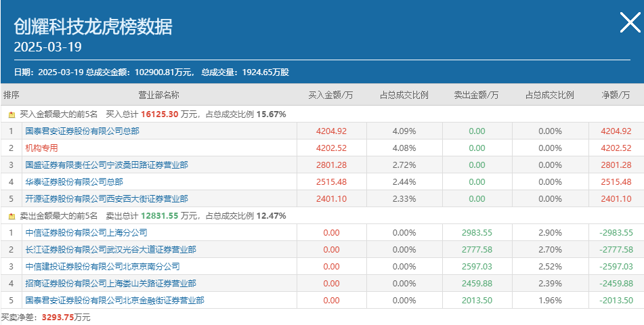Click the 2.44% ratio cell
This screenshot has height=325, width=644.
(x=404, y=181)
